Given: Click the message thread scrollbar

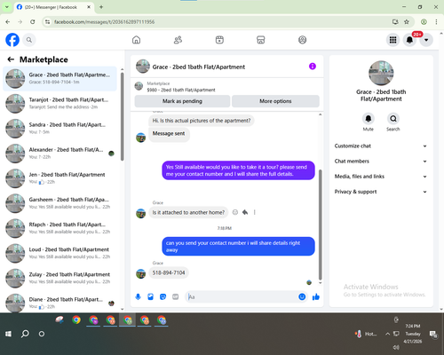Looking at the screenshot, I should 320,225.
